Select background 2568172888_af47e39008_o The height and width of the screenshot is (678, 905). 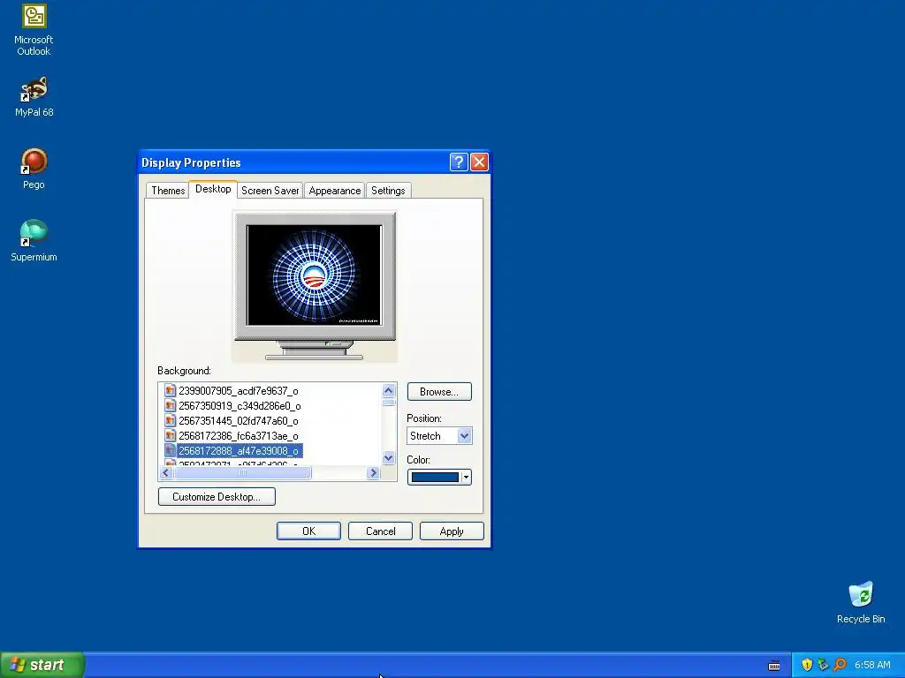click(x=239, y=451)
